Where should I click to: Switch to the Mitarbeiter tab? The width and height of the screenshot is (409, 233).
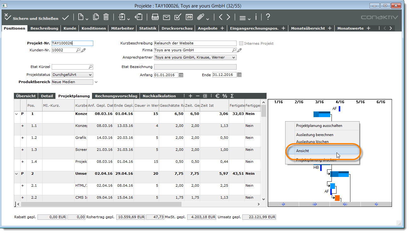click(x=123, y=28)
